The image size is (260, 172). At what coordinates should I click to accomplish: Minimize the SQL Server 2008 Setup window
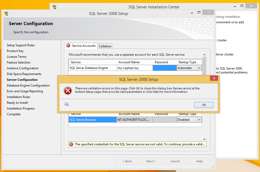192,13
